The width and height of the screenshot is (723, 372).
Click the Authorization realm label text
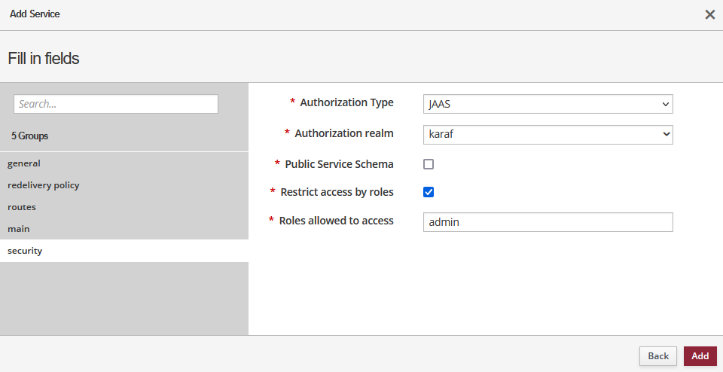(x=343, y=133)
